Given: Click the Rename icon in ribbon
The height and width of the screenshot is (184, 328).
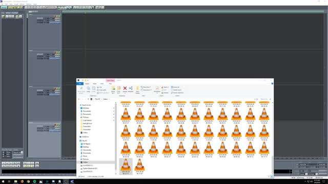Looking at the screenshot, I should [x=131, y=89].
